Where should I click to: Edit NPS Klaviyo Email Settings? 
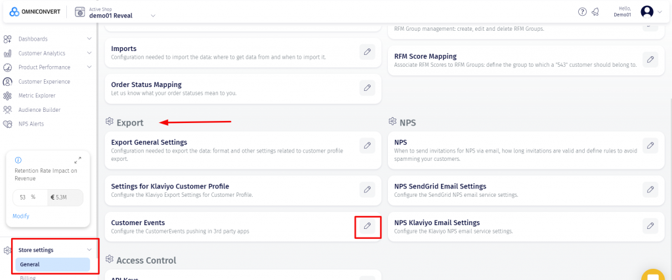pos(650,226)
